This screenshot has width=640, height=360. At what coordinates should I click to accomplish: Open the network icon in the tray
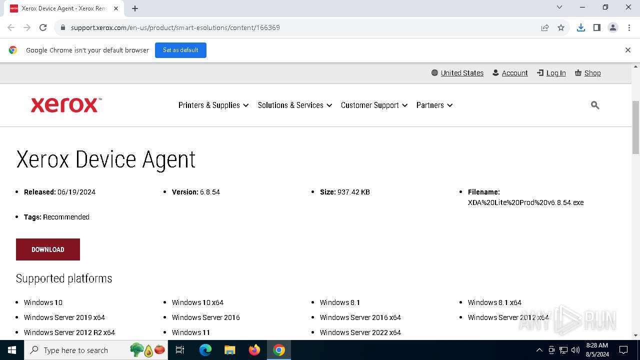click(x=563, y=350)
